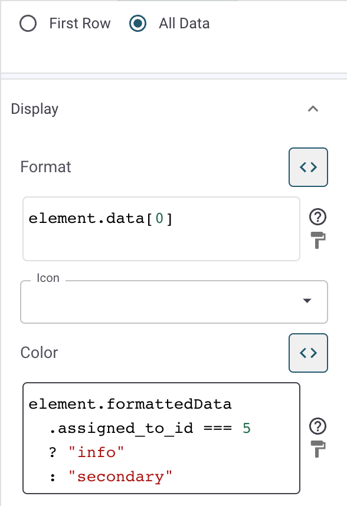This screenshot has height=506, width=347.
Task: Focus the Color expression code editor
Action: click(161, 438)
